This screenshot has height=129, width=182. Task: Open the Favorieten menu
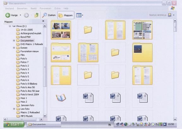coord(45,8)
